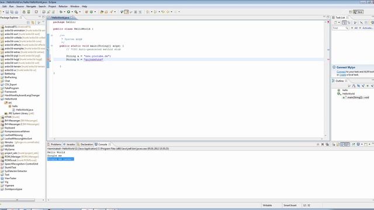Click the Java perspective button

tap(358, 12)
